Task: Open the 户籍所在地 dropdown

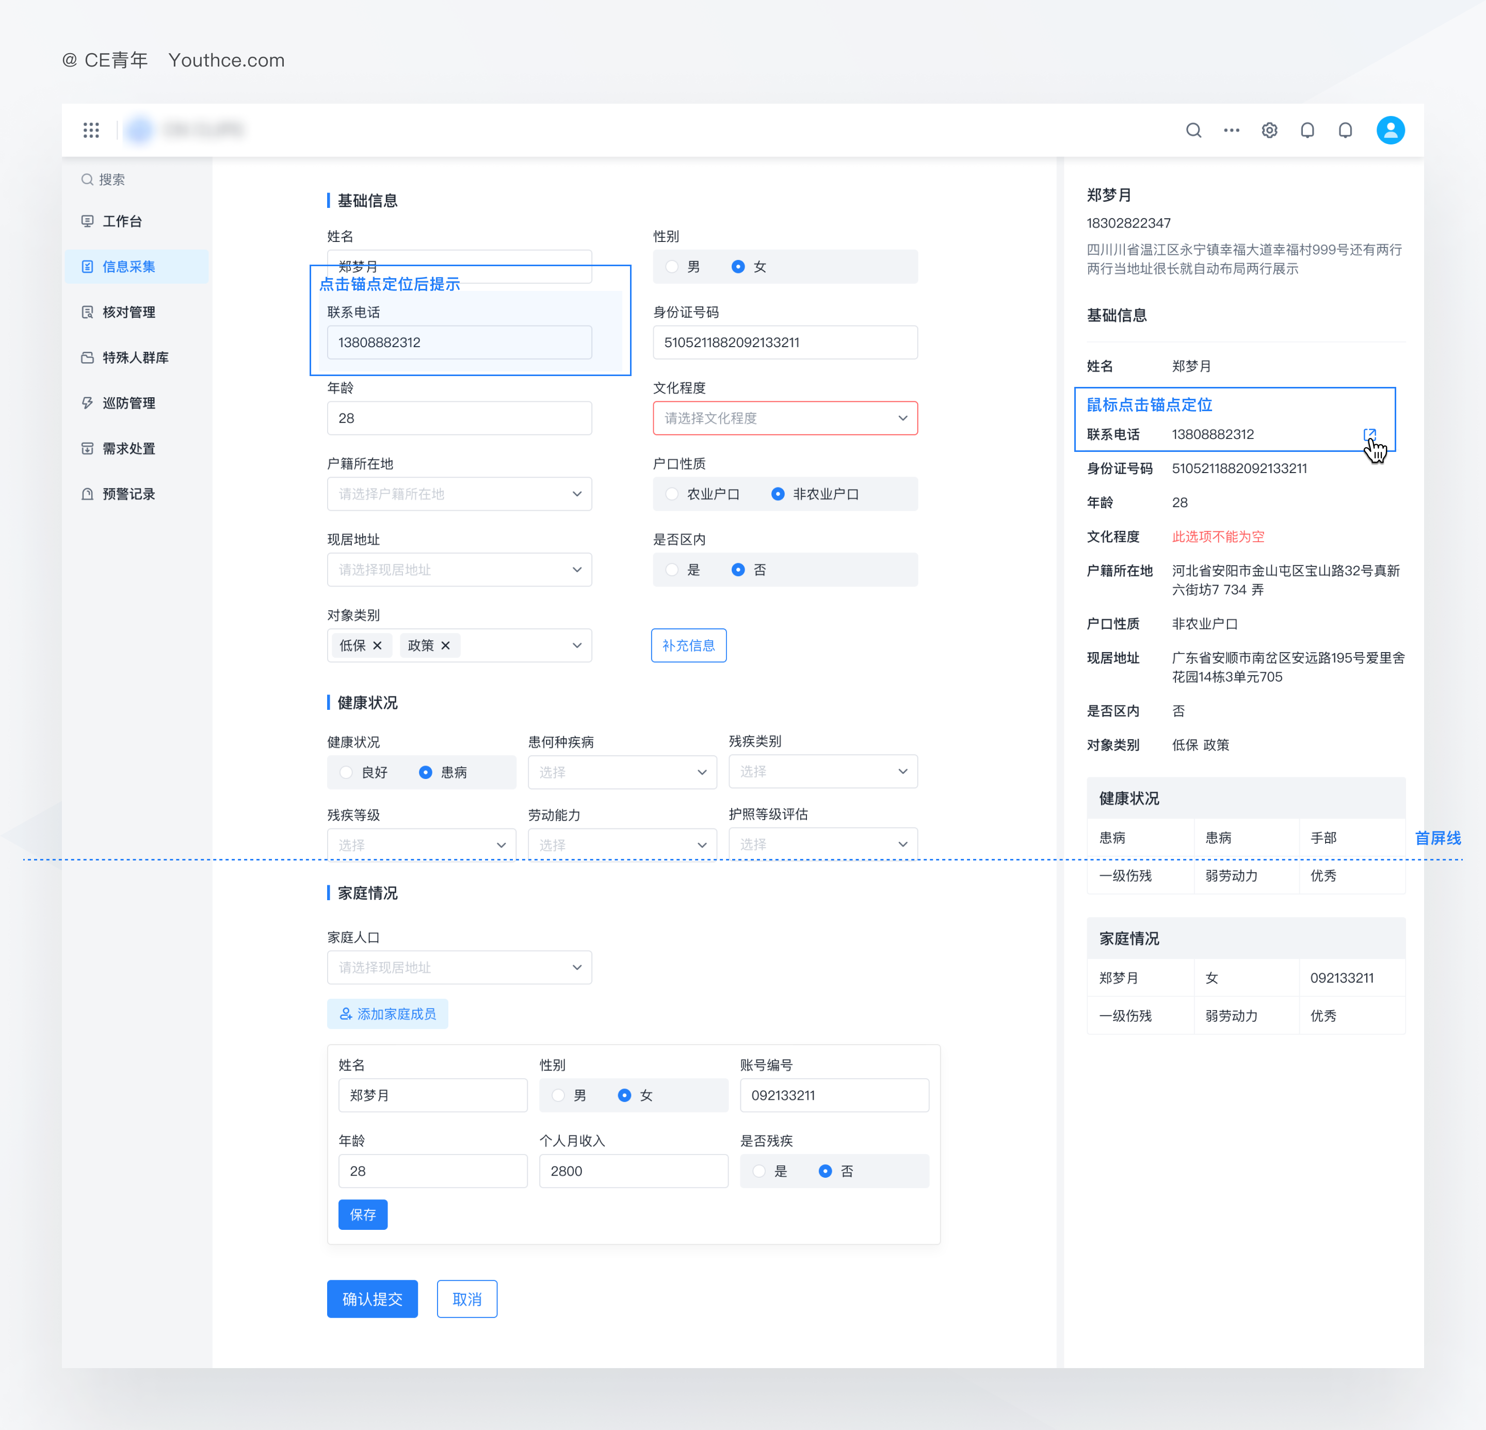Action: click(x=459, y=494)
